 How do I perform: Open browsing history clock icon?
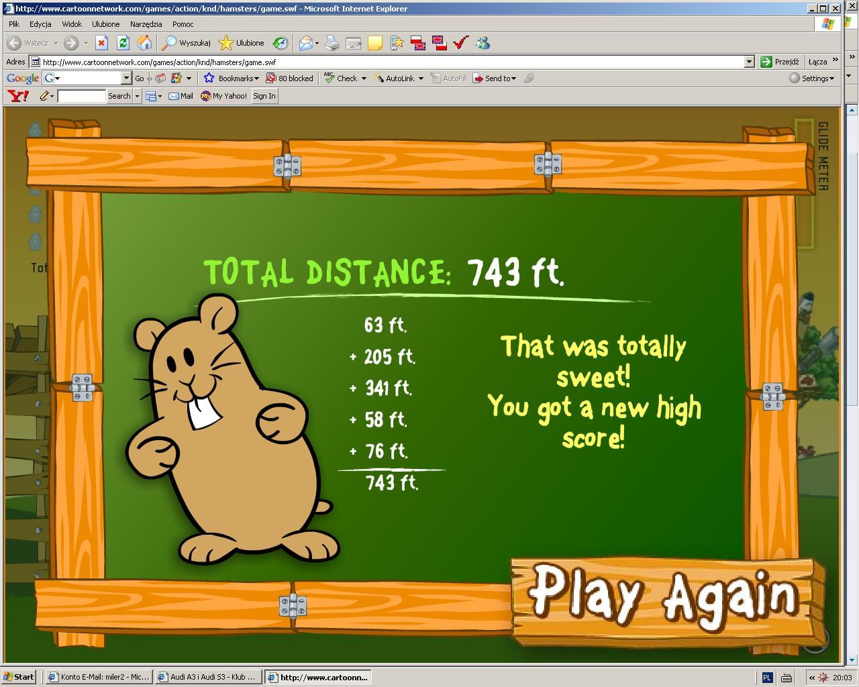281,43
